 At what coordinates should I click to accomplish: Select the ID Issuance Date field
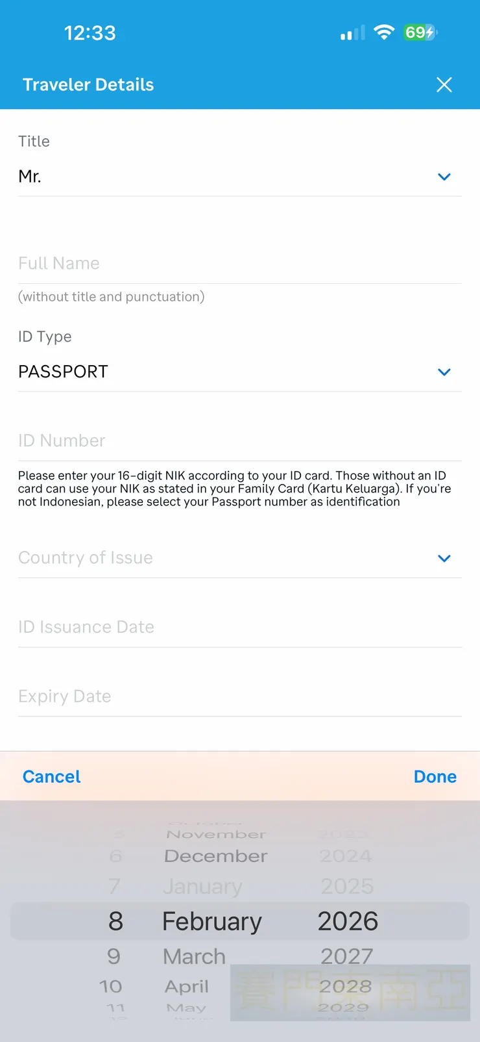pyautogui.click(x=239, y=627)
